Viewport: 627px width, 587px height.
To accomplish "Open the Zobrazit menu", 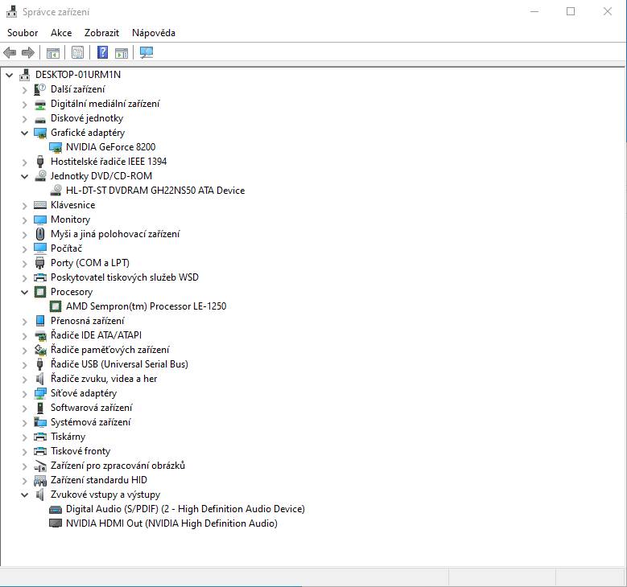I will (101, 33).
